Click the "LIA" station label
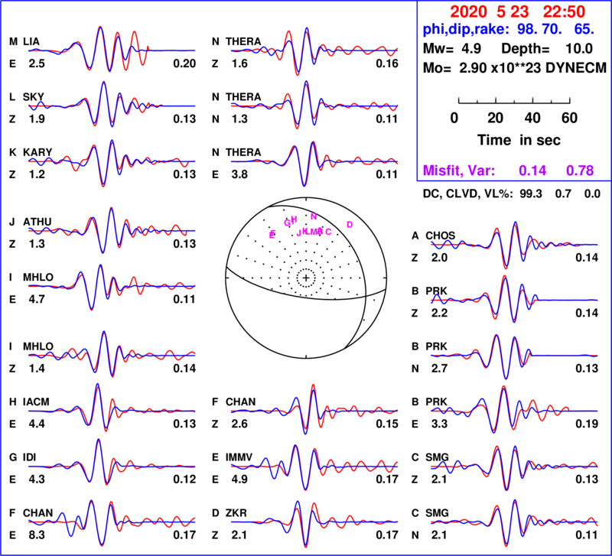Viewport: 612px width, 556px height. tap(31, 41)
